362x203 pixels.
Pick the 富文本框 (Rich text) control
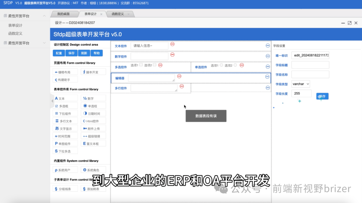click(93, 143)
